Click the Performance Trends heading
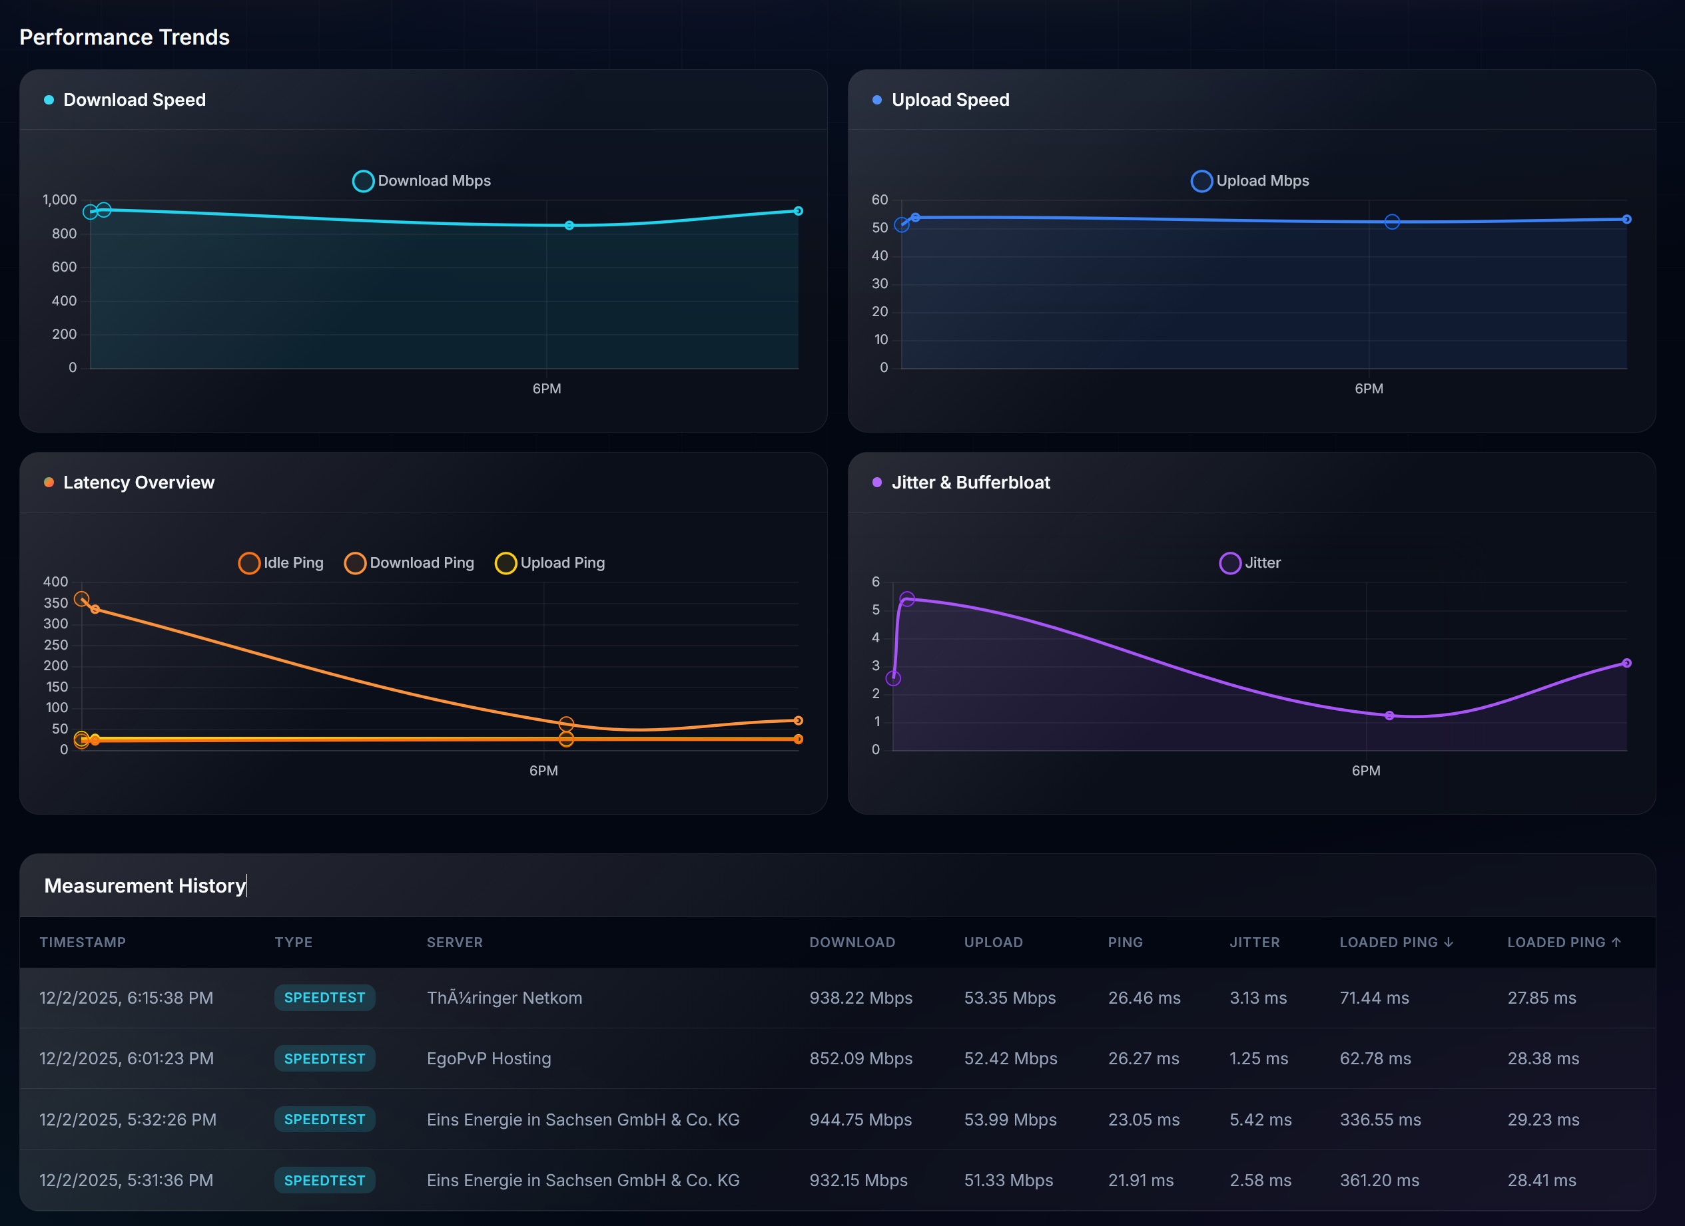This screenshot has width=1685, height=1226. point(124,37)
